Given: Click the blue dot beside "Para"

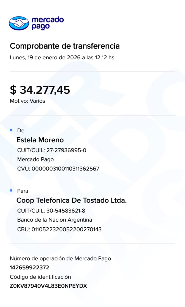Looking at the screenshot, I should point(11,190).
